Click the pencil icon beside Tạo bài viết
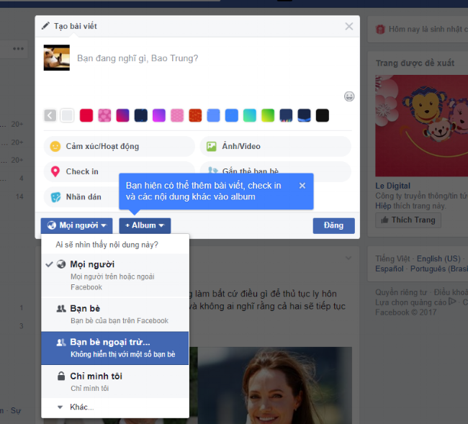This screenshot has height=424, width=468. (x=45, y=26)
